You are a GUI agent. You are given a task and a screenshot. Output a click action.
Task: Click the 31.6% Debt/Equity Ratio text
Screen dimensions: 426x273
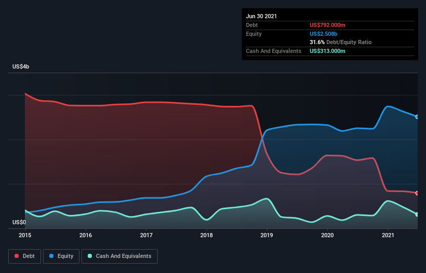tap(340, 42)
